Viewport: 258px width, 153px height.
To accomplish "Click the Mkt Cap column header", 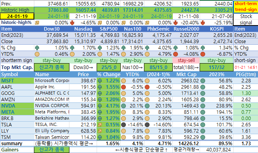I will click(x=186, y=75).
